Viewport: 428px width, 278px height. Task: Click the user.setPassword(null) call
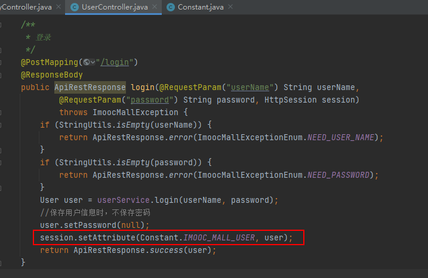click(93, 225)
